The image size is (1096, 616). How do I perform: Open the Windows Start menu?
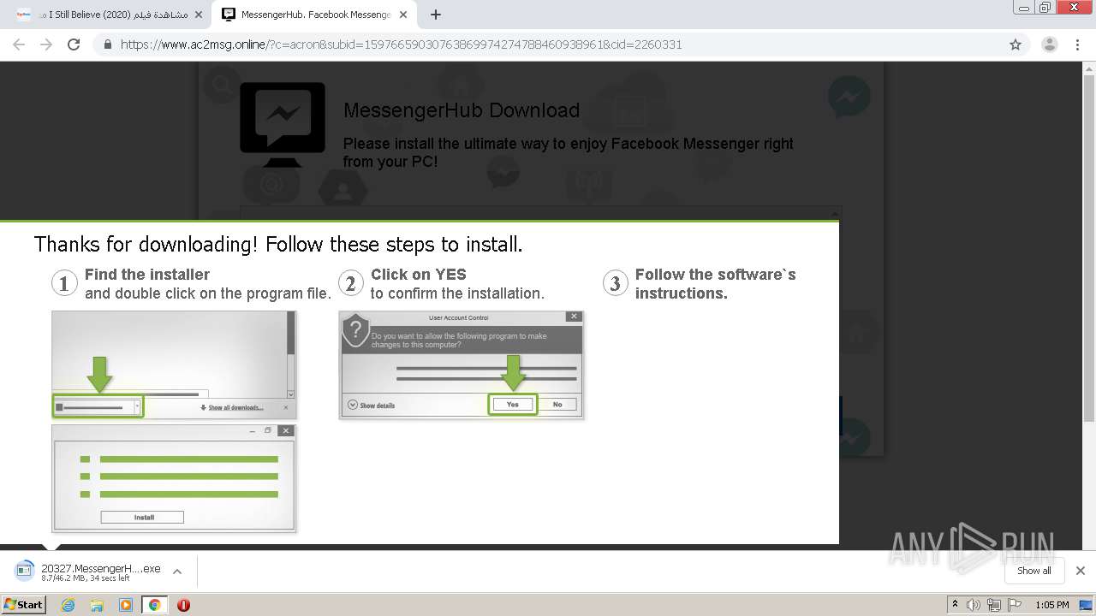point(23,605)
